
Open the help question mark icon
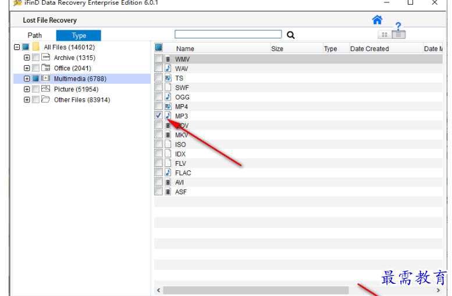tap(398, 26)
